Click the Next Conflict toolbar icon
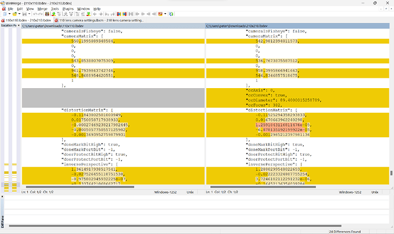 [65, 14]
